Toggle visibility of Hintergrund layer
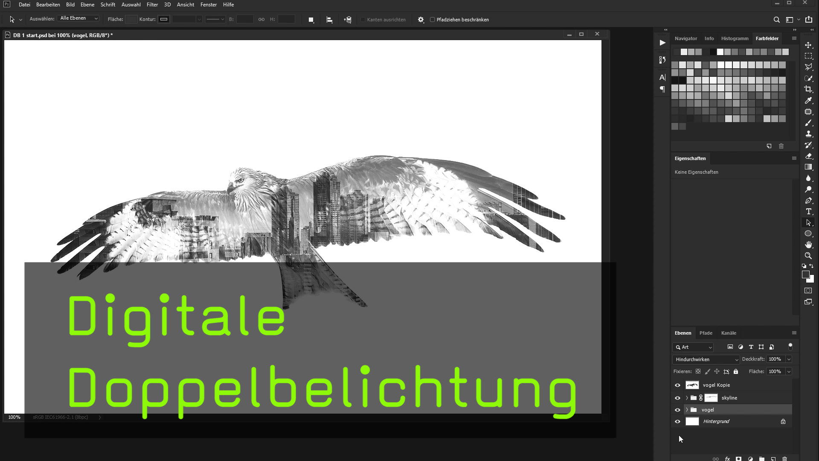 pos(678,421)
